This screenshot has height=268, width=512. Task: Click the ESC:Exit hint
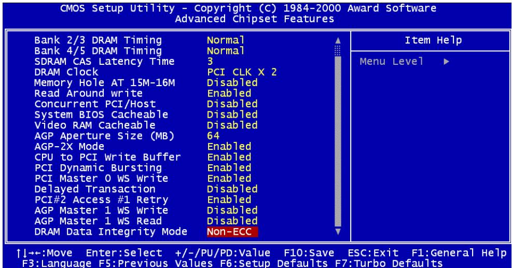pos(373,253)
